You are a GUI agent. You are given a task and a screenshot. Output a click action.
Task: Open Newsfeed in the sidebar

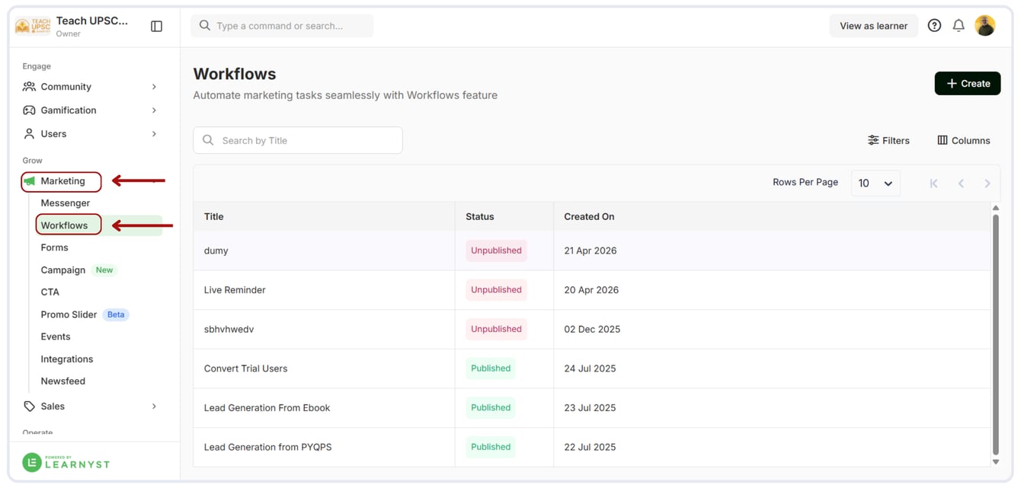click(63, 381)
